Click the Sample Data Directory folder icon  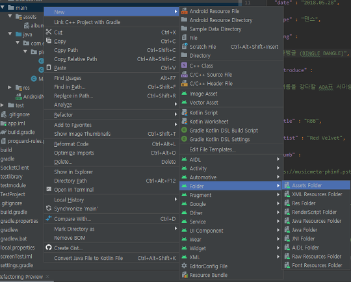(184, 29)
